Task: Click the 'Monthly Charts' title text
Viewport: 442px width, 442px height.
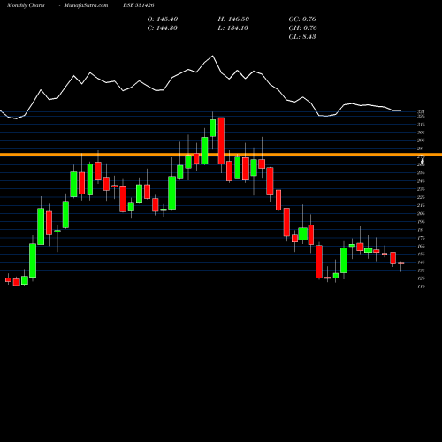Action: pyautogui.click(x=26, y=5)
